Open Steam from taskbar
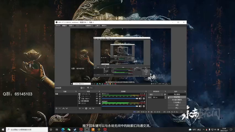 (75, 129)
